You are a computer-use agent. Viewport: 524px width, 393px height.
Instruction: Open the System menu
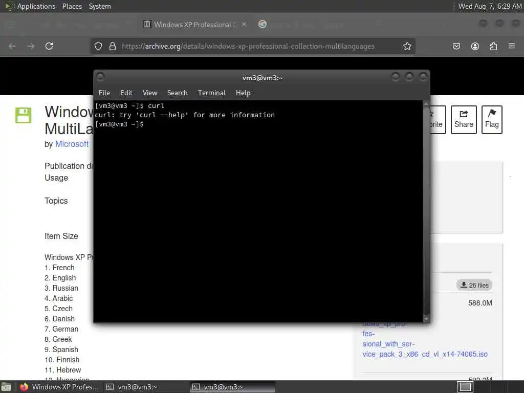click(100, 6)
